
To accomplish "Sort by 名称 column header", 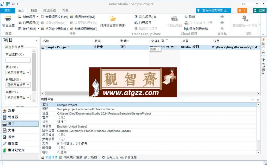I will click(x=66, y=41).
